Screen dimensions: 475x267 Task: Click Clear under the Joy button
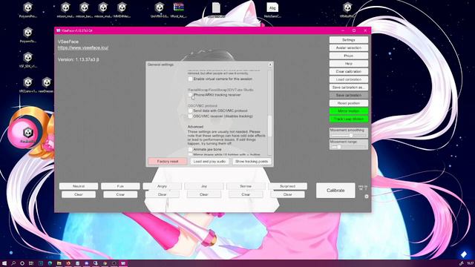(204, 194)
